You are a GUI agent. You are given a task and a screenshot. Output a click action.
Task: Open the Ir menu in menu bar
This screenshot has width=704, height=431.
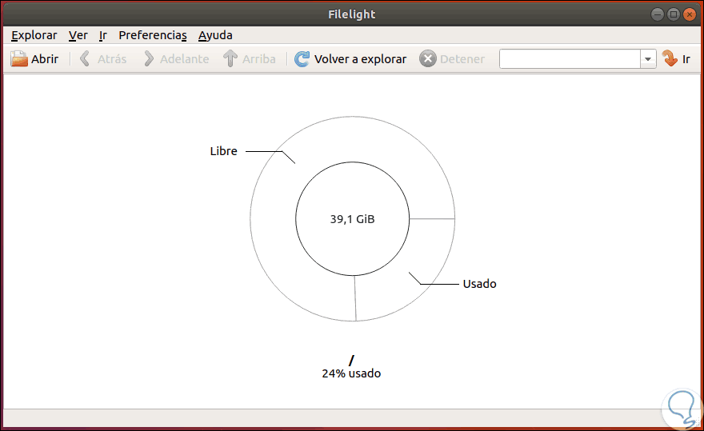pyautogui.click(x=103, y=35)
